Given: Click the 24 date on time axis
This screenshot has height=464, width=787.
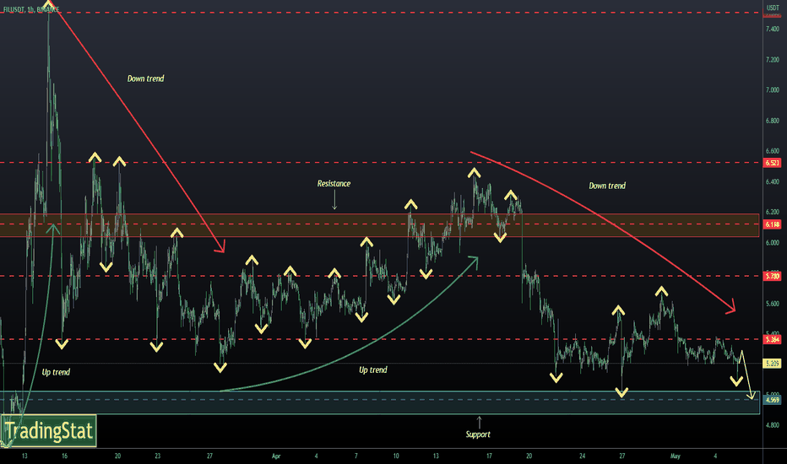Looking at the screenshot, I should point(582,456).
